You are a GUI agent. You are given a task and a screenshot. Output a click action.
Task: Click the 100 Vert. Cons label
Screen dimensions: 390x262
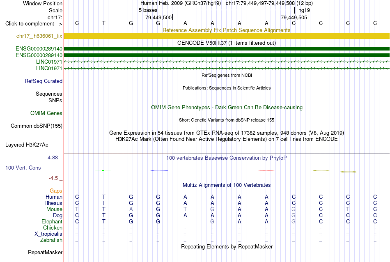pyautogui.click(x=23, y=168)
